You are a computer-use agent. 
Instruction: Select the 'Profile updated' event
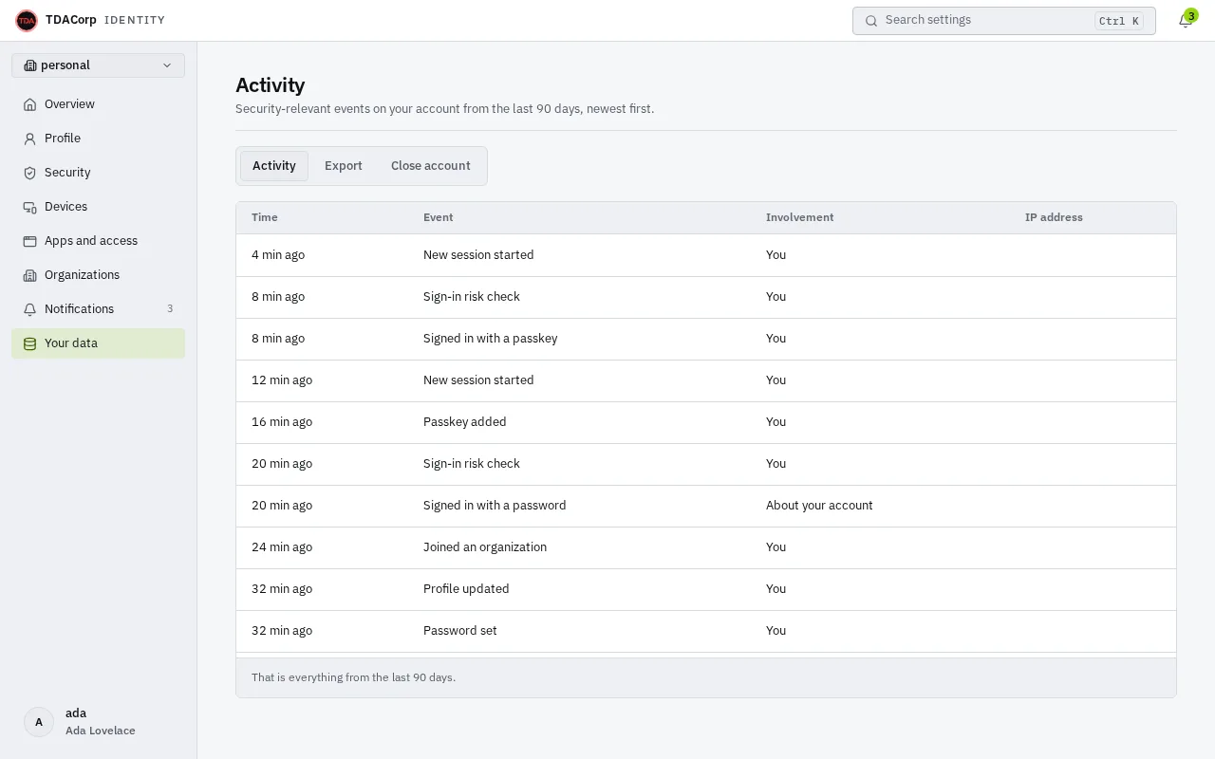pos(466,589)
